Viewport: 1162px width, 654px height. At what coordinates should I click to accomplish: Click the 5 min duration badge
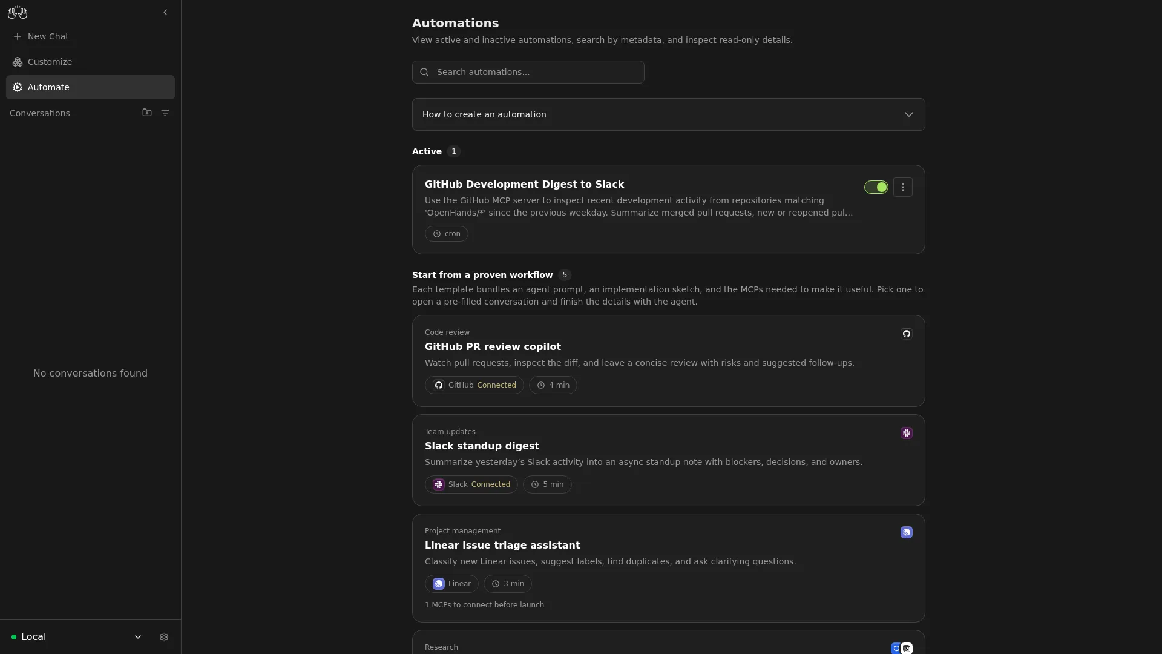pos(547,484)
